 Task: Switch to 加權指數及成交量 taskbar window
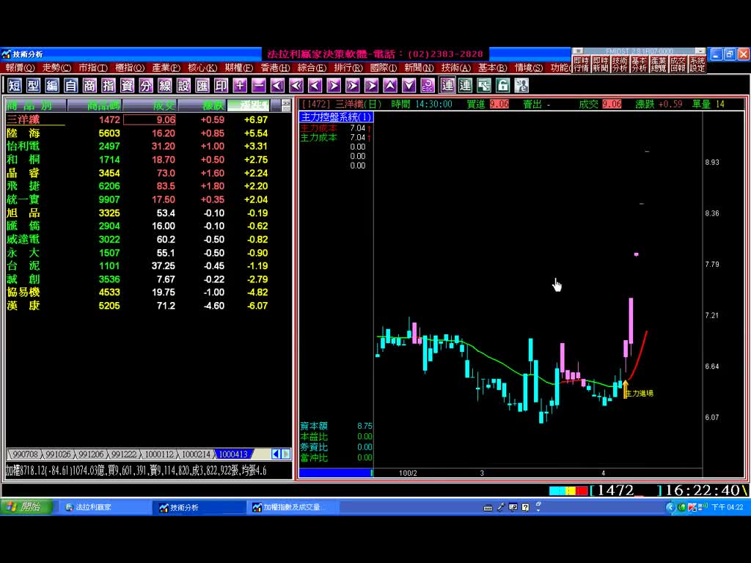point(293,507)
